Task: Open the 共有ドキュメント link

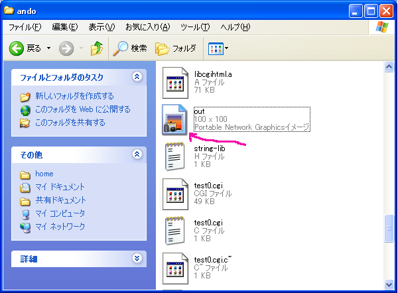Action: click(60, 200)
